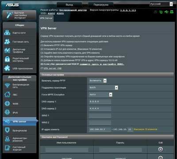This screenshot has width=177, height=159.
Task: Open Quick Internet Setup wand icon
Action: click(x=9, y=15)
